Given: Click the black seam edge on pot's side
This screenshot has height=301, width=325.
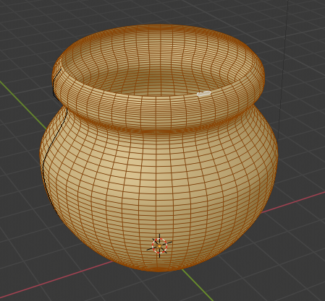Looking at the screenshot, I should tap(51, 144).
